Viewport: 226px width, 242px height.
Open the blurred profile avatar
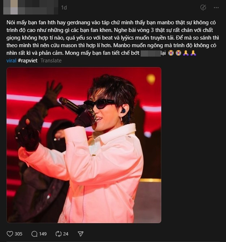click(10, 7)
